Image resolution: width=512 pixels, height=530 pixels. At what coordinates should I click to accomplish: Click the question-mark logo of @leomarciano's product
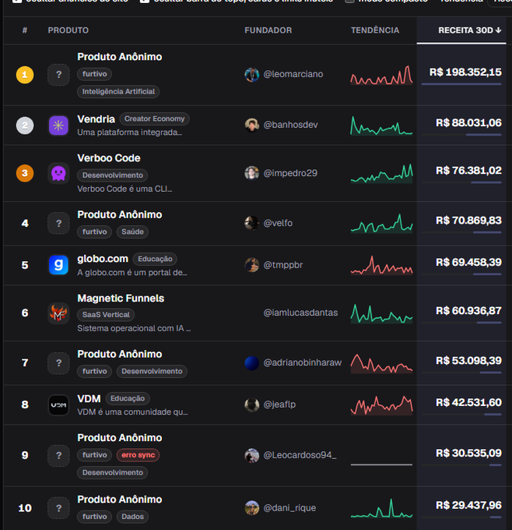[x=58, y=75]
